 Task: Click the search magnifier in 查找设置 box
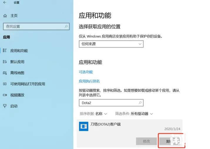coord(66,26)
